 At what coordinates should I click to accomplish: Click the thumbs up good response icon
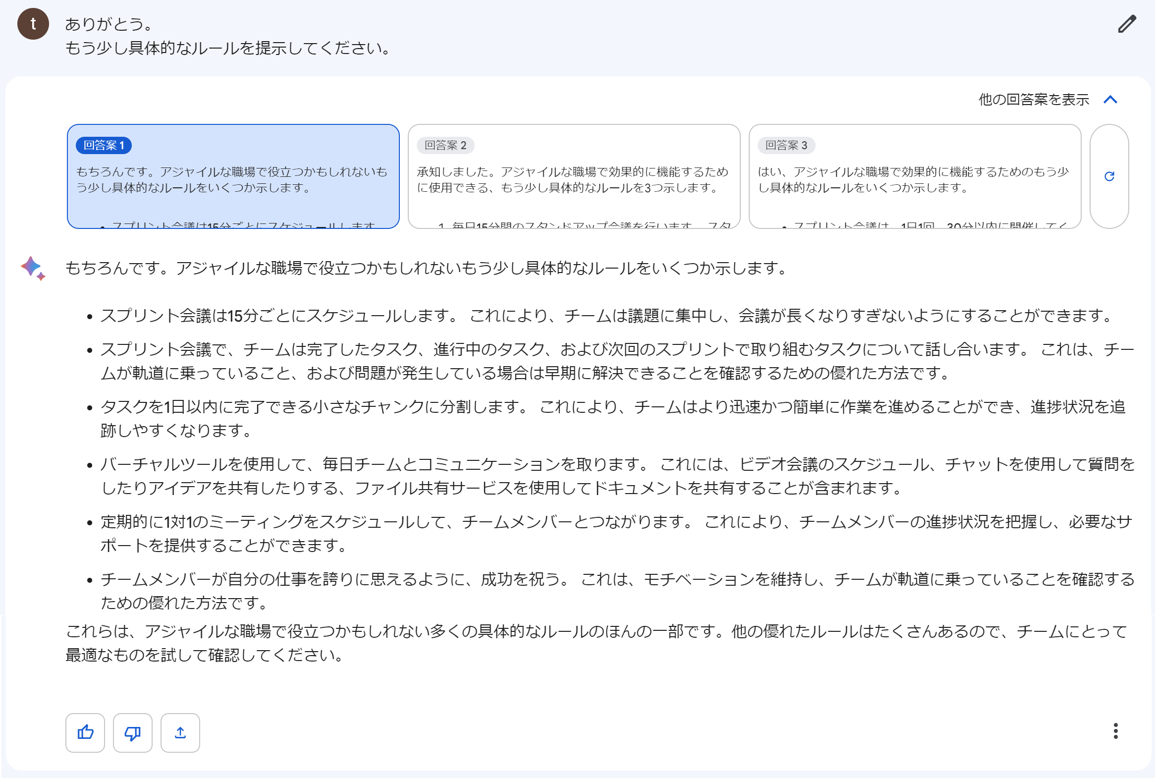pyautogui.click(x=85, y=732)
